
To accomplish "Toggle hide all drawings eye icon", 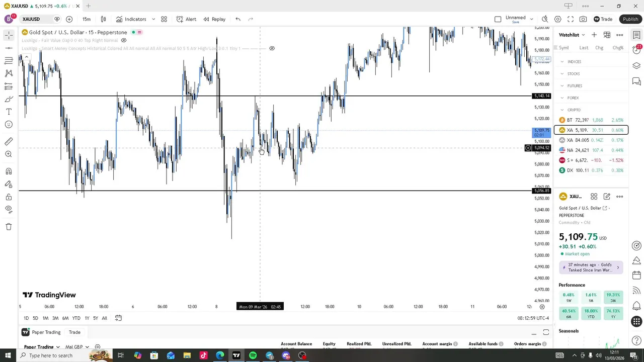I will coord(9,209).
